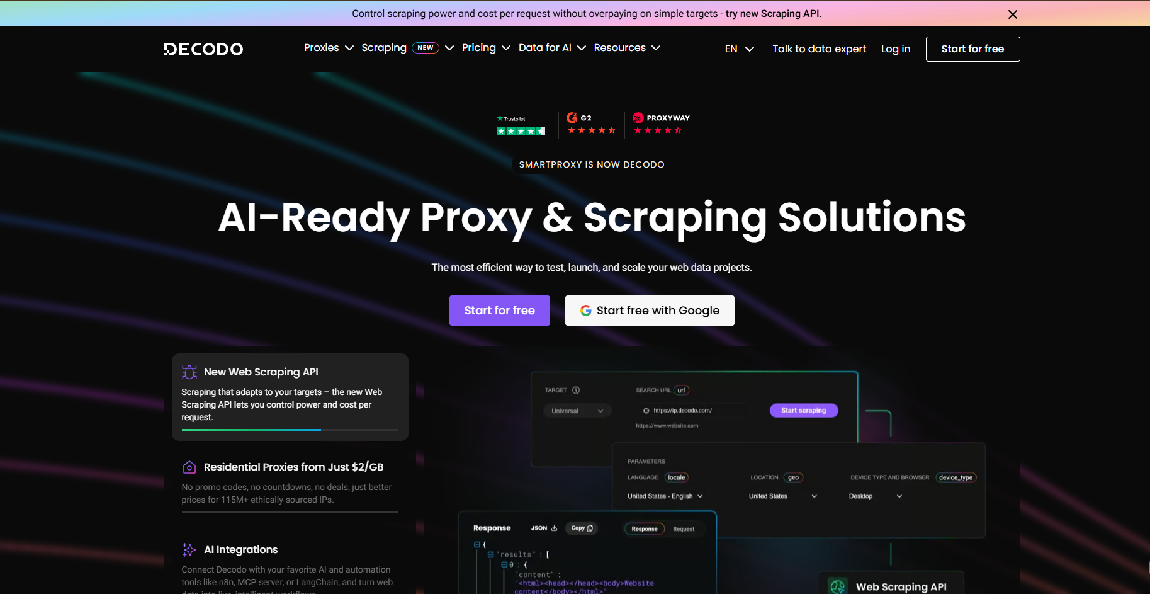
Task: Click the house icon beside Residential Proxies
Action: click(189, 467)
